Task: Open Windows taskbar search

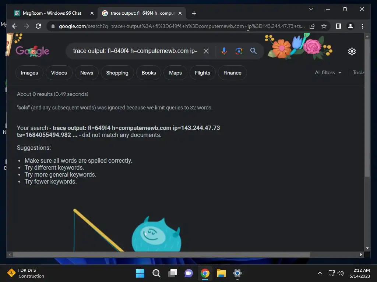Action: [x=156, y=273]
